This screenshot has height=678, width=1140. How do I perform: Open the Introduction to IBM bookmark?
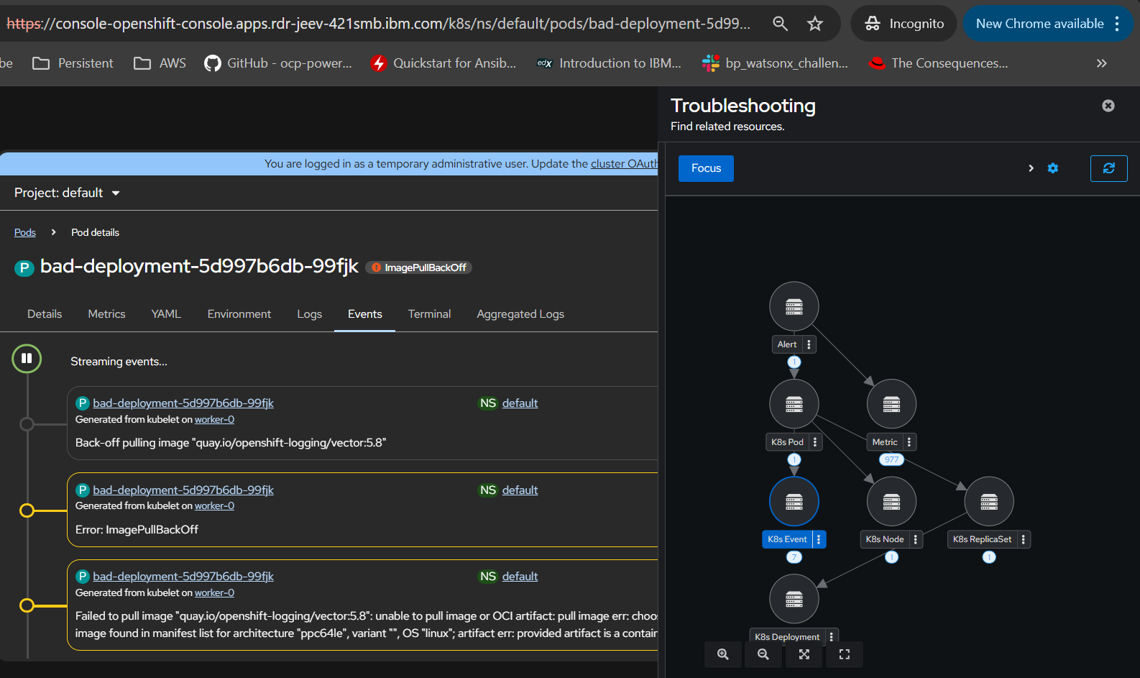[x=610, y=63]
